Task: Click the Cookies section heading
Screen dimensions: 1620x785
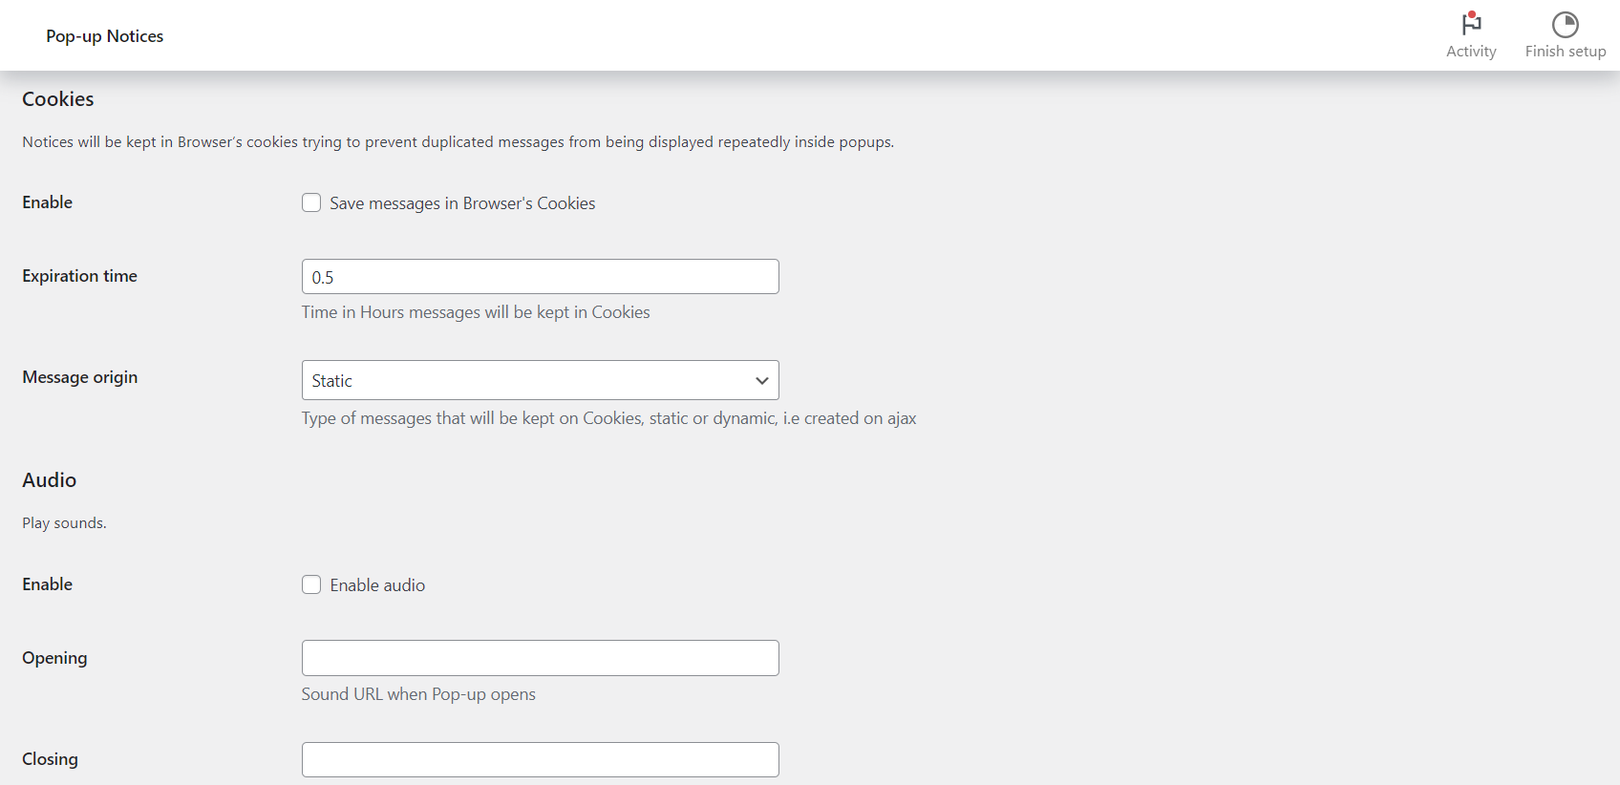Action: (x=57, y=98)
